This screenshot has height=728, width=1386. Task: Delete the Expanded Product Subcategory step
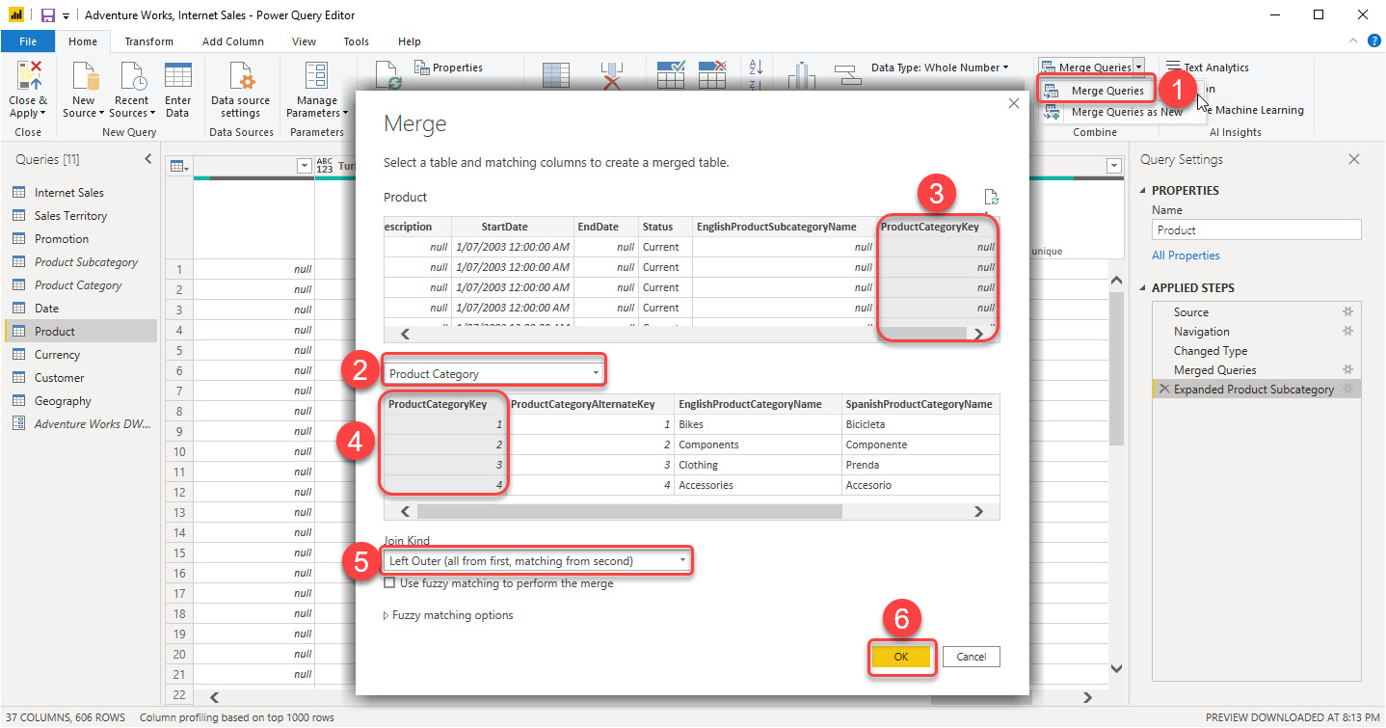(1164, 390)
